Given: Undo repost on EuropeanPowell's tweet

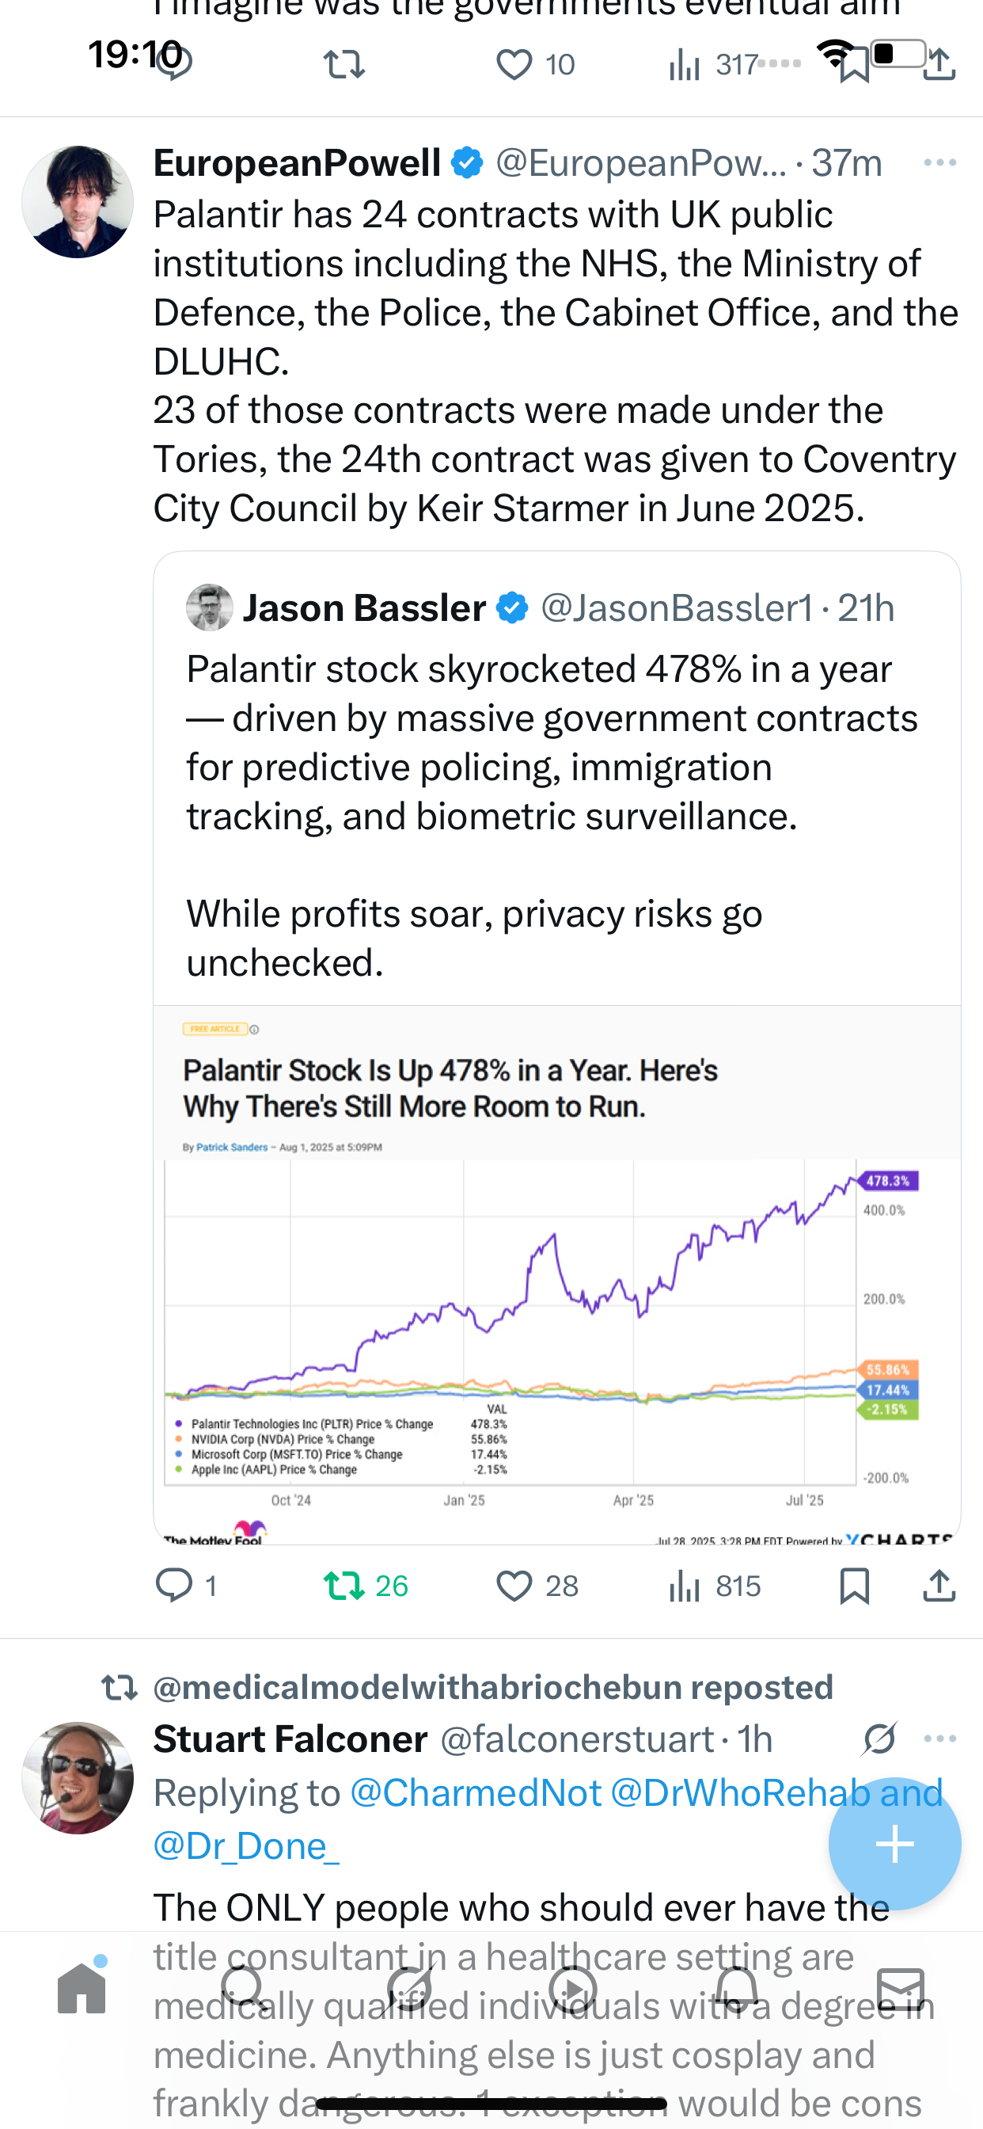Looking at the screenshot, I should (344, 1586).
